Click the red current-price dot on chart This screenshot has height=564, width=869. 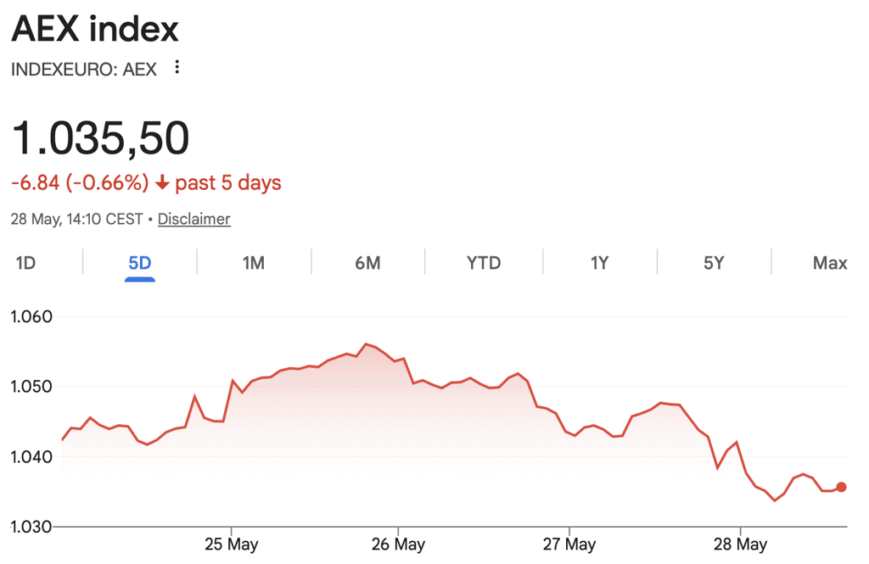coord(841,487)
